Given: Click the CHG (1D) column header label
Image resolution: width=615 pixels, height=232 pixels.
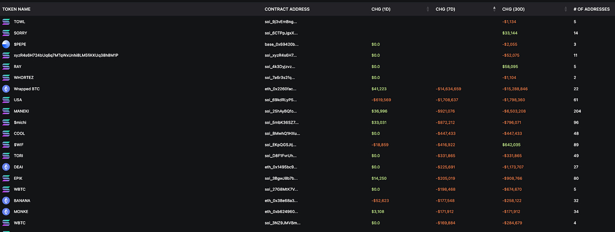Looking at the screenshot, I should tap(381, 9).
